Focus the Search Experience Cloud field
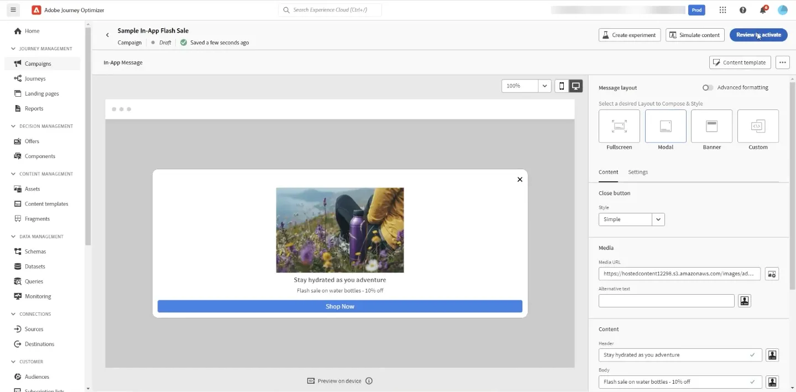This screenshot has height=392, width=796. click(x=330, y=10)
